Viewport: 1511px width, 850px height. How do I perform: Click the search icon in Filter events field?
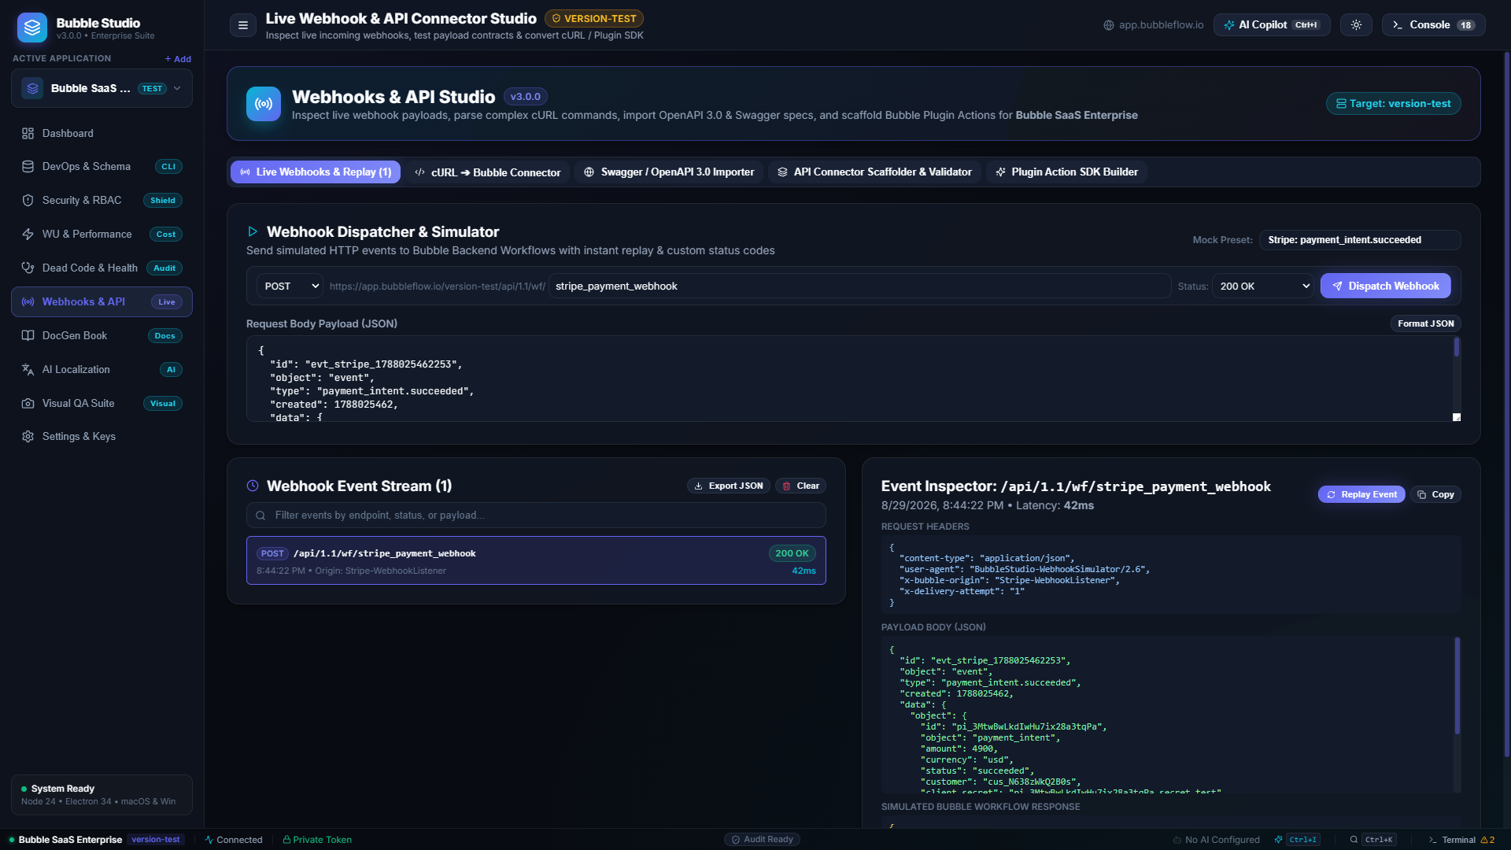pos(260,516)
